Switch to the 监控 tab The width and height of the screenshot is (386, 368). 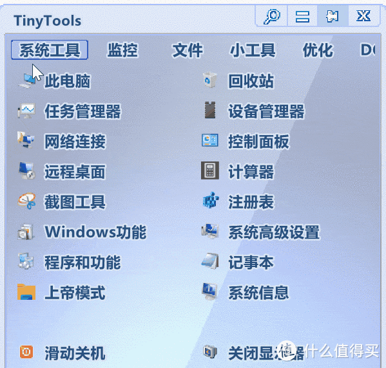(122, 50)
